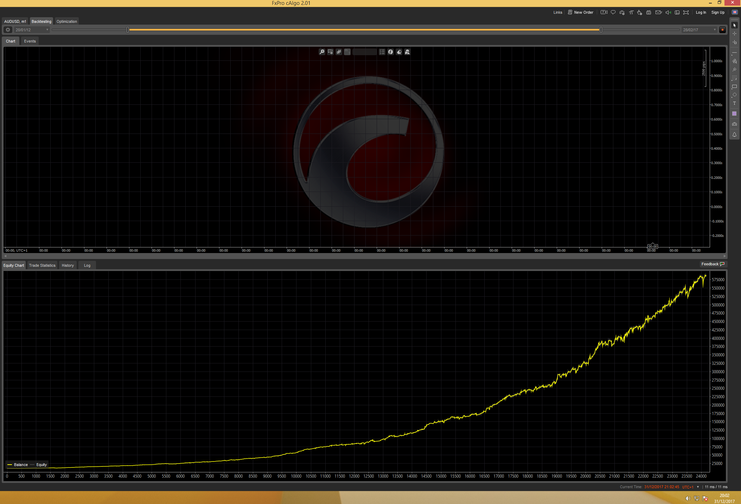Click the Feedback button

click(713, 264)
